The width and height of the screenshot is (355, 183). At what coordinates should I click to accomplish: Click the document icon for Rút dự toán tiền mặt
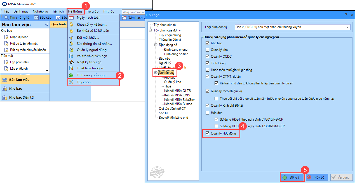point(6,43)
